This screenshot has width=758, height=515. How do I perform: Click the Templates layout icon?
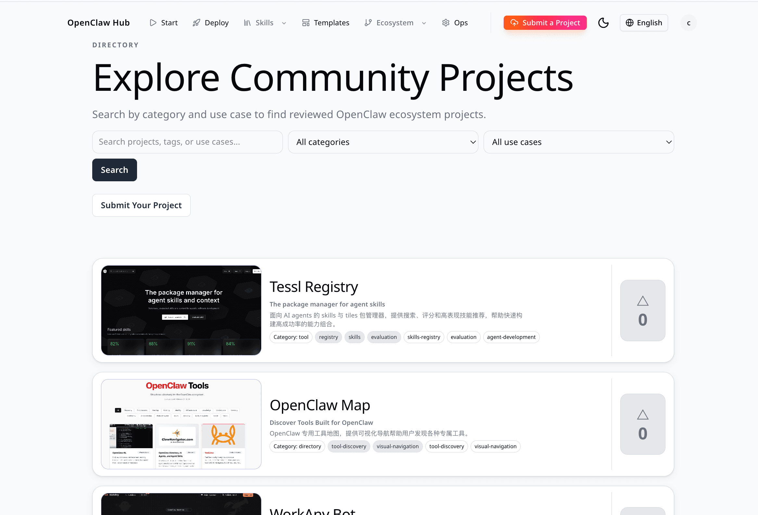coord(306,23)
